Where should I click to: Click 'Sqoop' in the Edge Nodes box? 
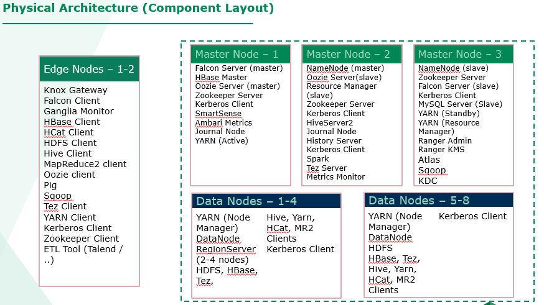tap(58, 196)
